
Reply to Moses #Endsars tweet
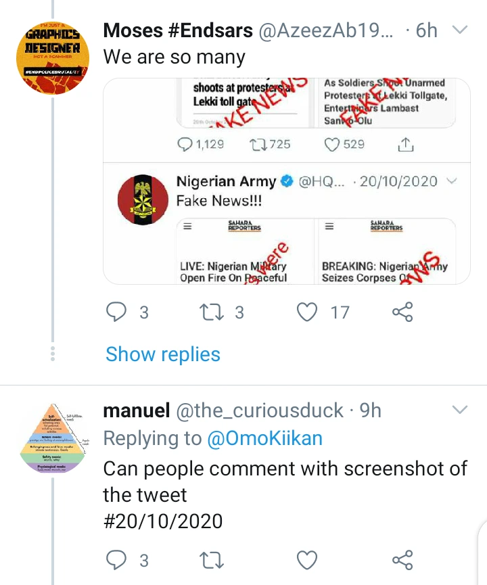[118, 312]
